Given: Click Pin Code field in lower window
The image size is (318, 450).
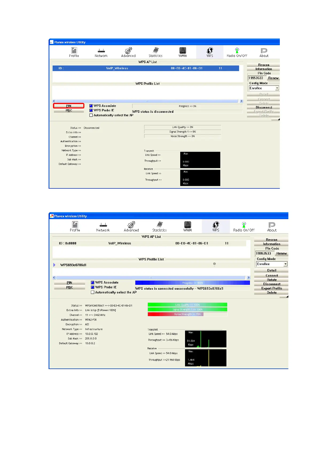Looking at the screenshot, I should [264, 254].
